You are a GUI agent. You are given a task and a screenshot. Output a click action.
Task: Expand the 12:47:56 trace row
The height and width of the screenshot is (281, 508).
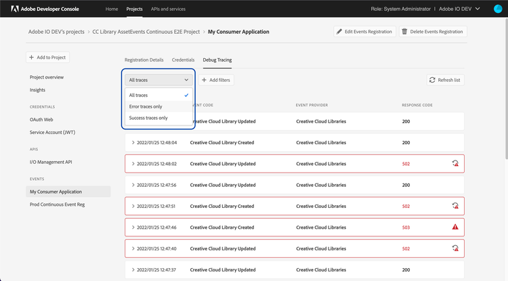[133, 185]
